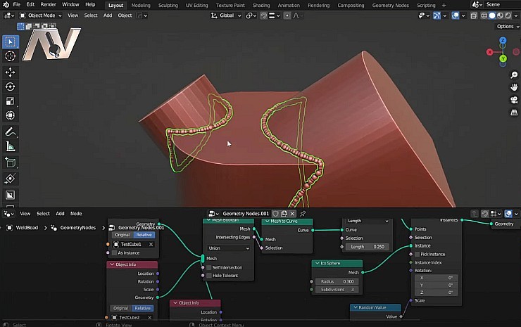The height and width of the screenshot is (327, 521).
Task: Open the viewport Options button
Action: (x=505, y=27)
